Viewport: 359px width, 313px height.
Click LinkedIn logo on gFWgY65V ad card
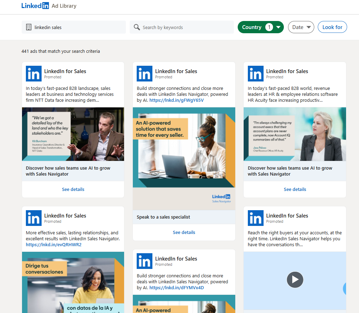(x=144, y=73)
